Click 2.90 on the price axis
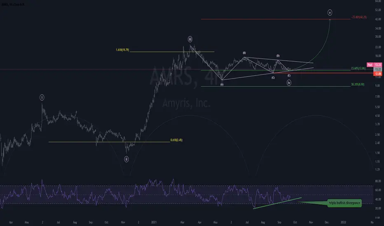The image size is (384, 226). [x=378, y=135]
